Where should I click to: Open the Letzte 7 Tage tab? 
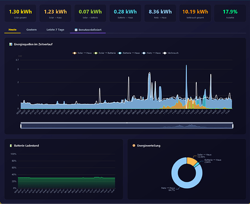[x=55, y=30]
